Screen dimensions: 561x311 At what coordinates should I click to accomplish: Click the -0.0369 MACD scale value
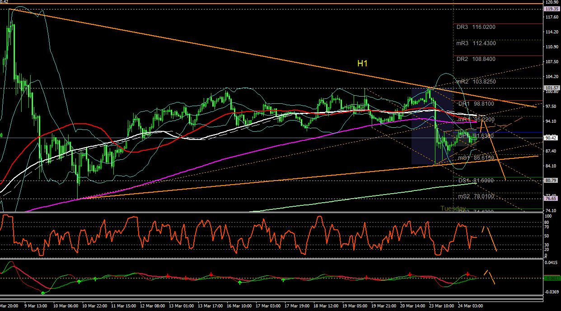pos(552,292)
